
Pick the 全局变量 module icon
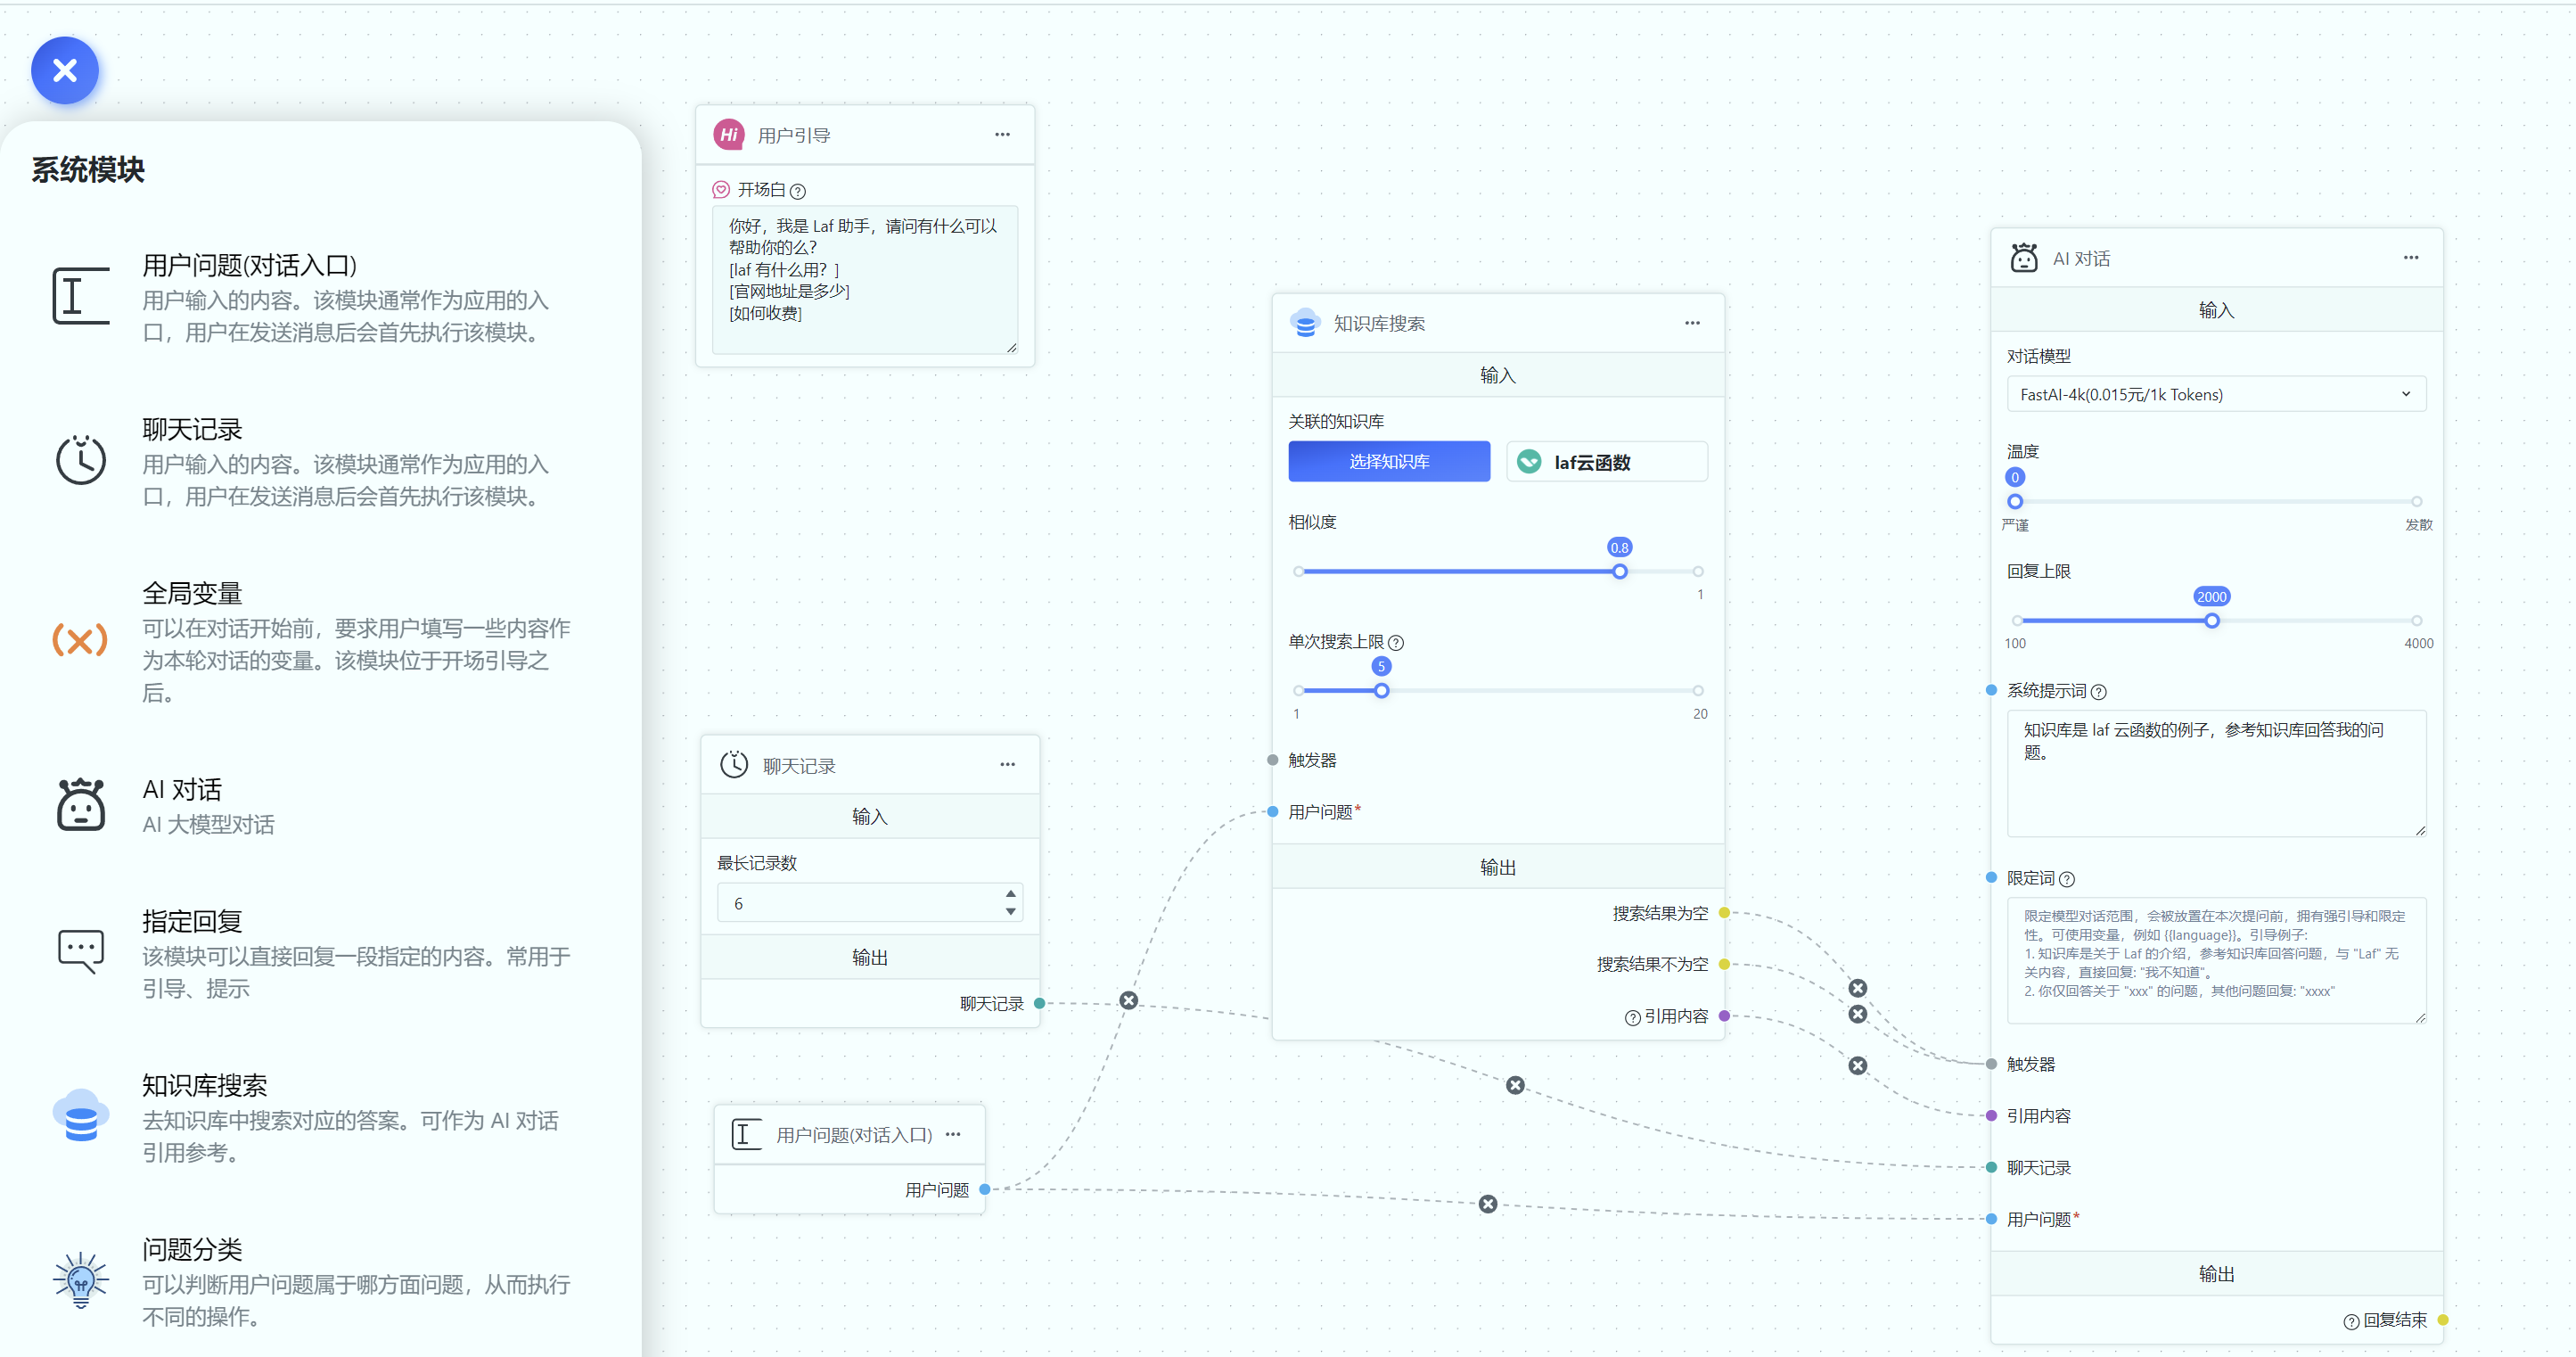tap(80, 640)
